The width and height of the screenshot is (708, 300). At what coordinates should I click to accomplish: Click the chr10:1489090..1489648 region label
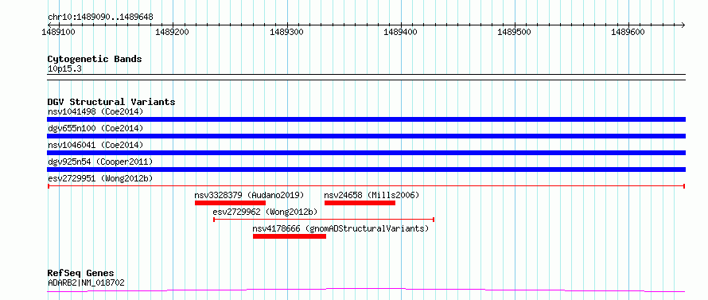(100, 17)
